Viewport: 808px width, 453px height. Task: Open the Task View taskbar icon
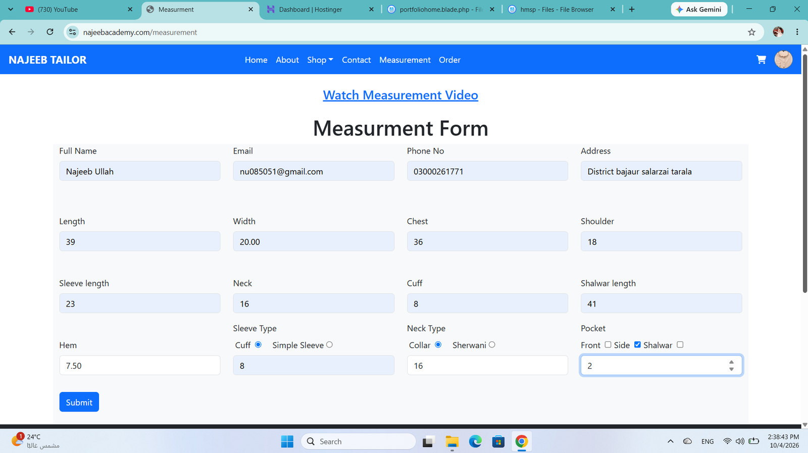(428, 441)
